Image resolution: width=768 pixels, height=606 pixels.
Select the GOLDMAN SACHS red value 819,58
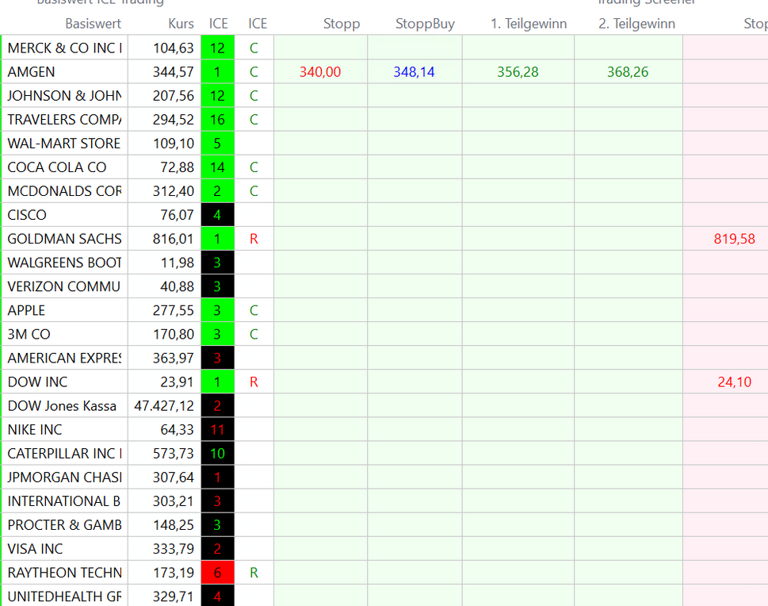735,239
